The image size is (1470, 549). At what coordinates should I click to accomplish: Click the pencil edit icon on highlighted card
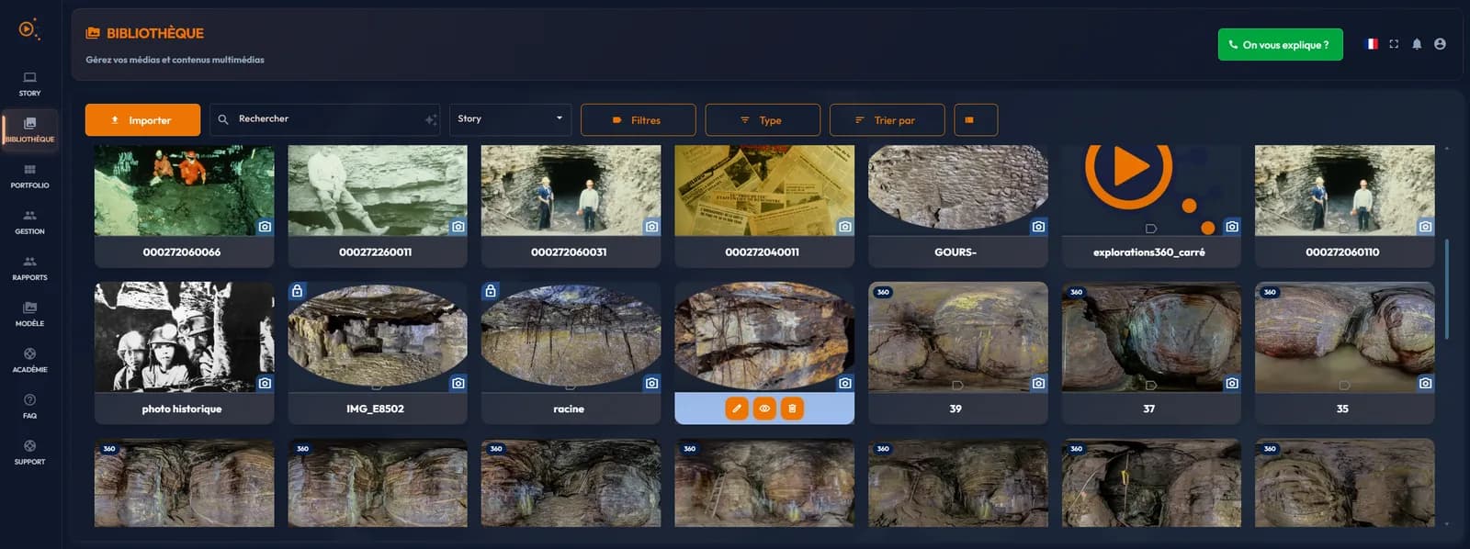(x=737, y=409)
